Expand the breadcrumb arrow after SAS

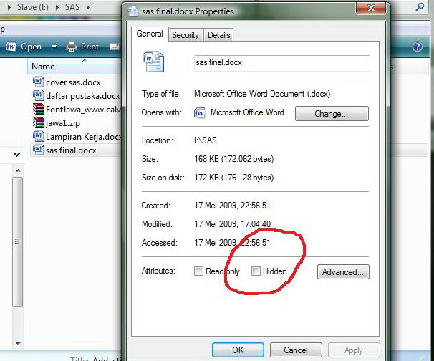(x=88, y=7)
